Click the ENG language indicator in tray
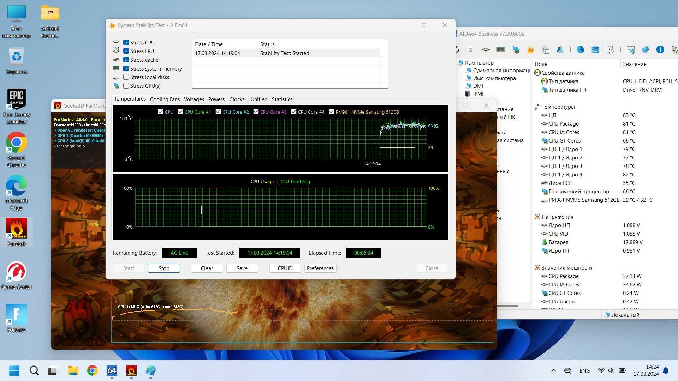 (x=584, y=370)
